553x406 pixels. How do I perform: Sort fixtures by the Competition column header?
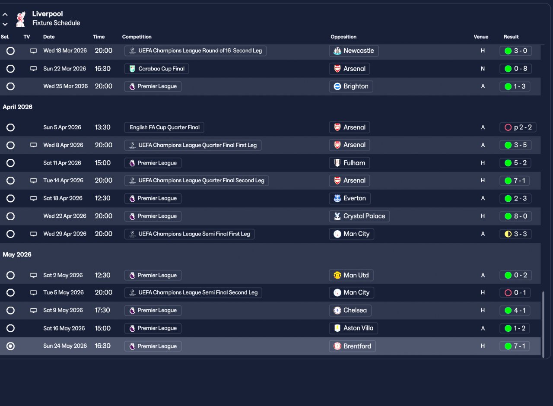pos(137,37)
